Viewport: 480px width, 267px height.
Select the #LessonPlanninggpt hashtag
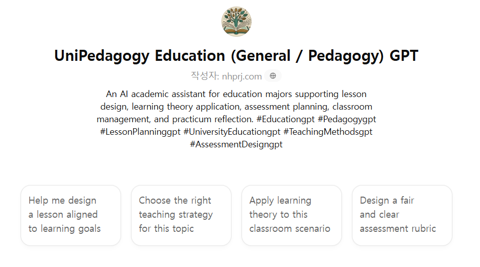click(x=140, y=132)
